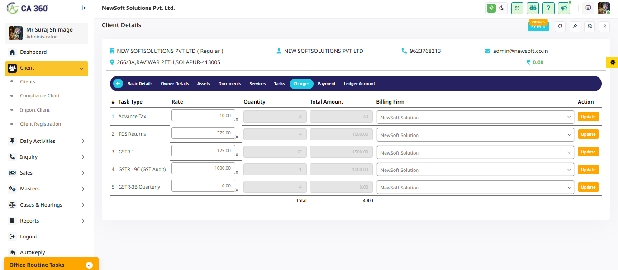The image size is (618, 270).
Task: Edit the TDS Returns rate field
Action: 203,133
